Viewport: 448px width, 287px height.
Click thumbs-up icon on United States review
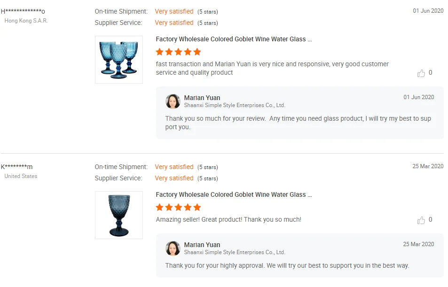pos(421,220)
